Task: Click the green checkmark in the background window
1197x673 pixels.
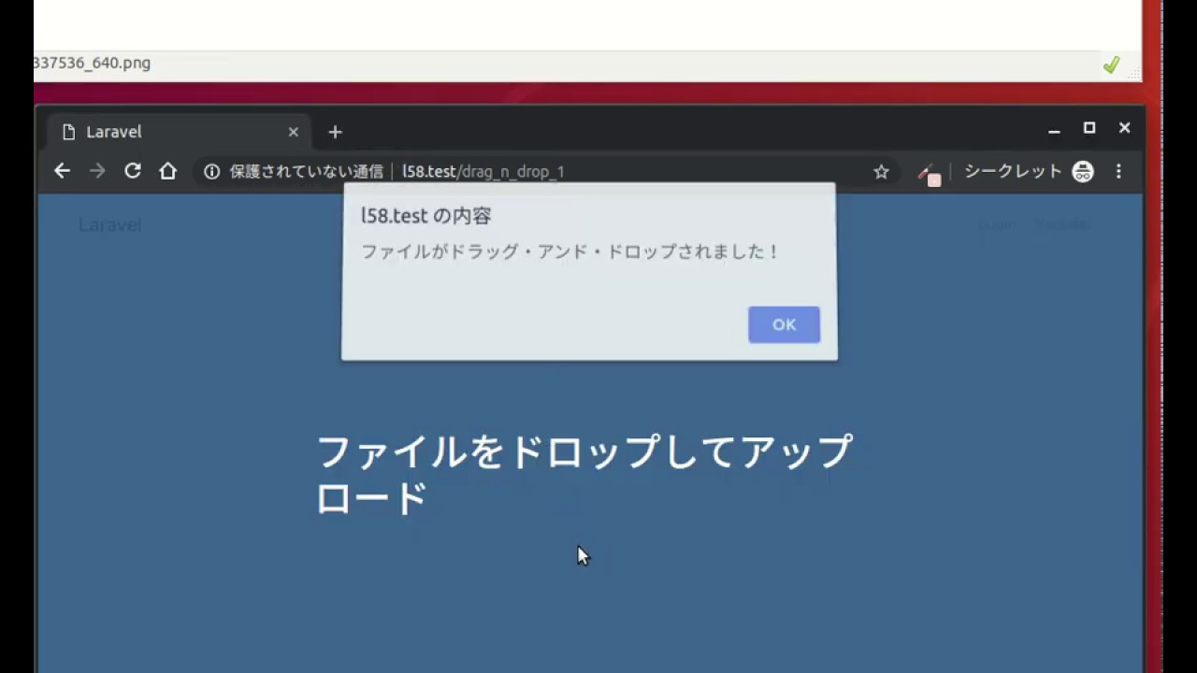Action: point(1111,64)
